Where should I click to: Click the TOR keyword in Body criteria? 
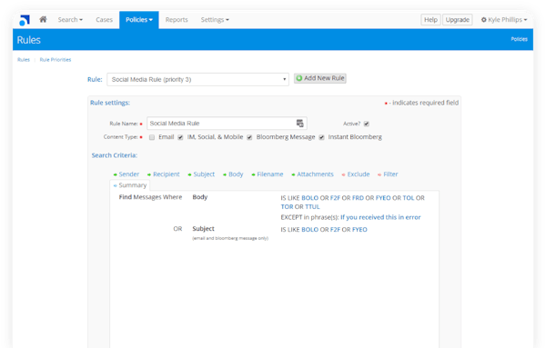coord(287,207)
